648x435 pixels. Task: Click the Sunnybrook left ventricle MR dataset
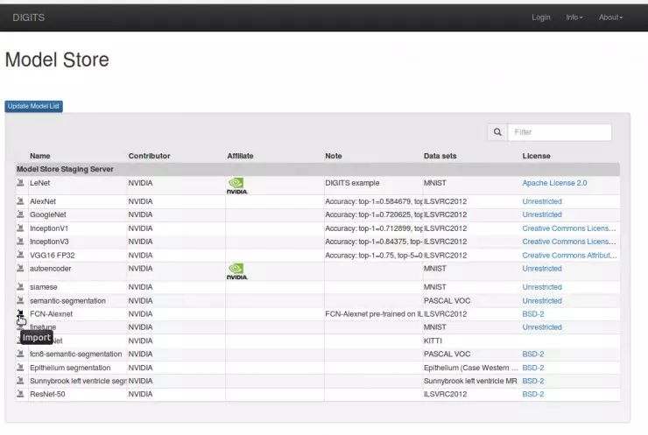click(470, 381)
